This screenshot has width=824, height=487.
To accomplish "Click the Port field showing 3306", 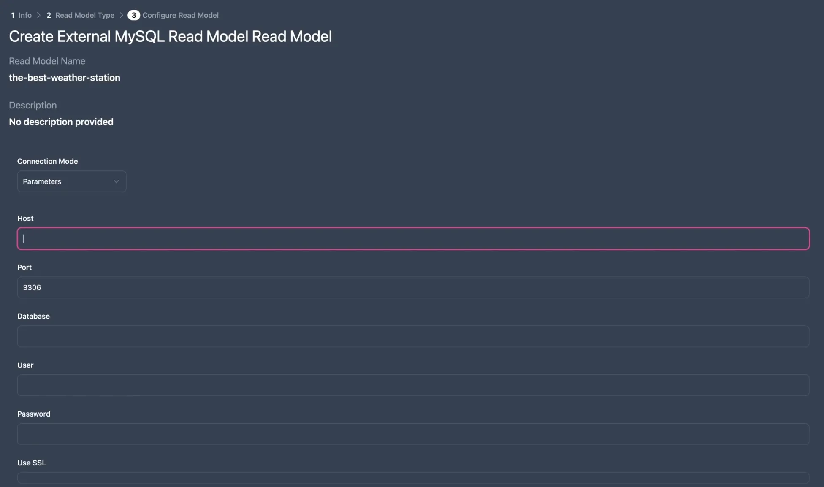I will pyautogui.click(x=412, y=287).
